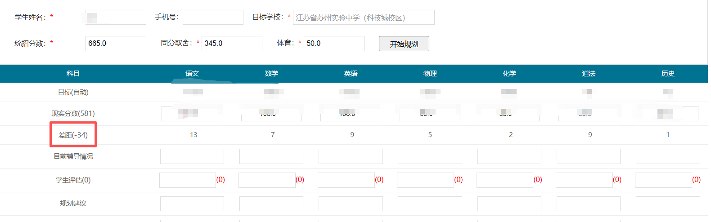Click the 英语 规划建议 input
711x222 pixels.
coord(351,204)
